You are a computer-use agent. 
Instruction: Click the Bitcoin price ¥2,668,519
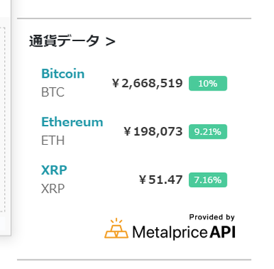pyautogui.click(x=147, y=83)
